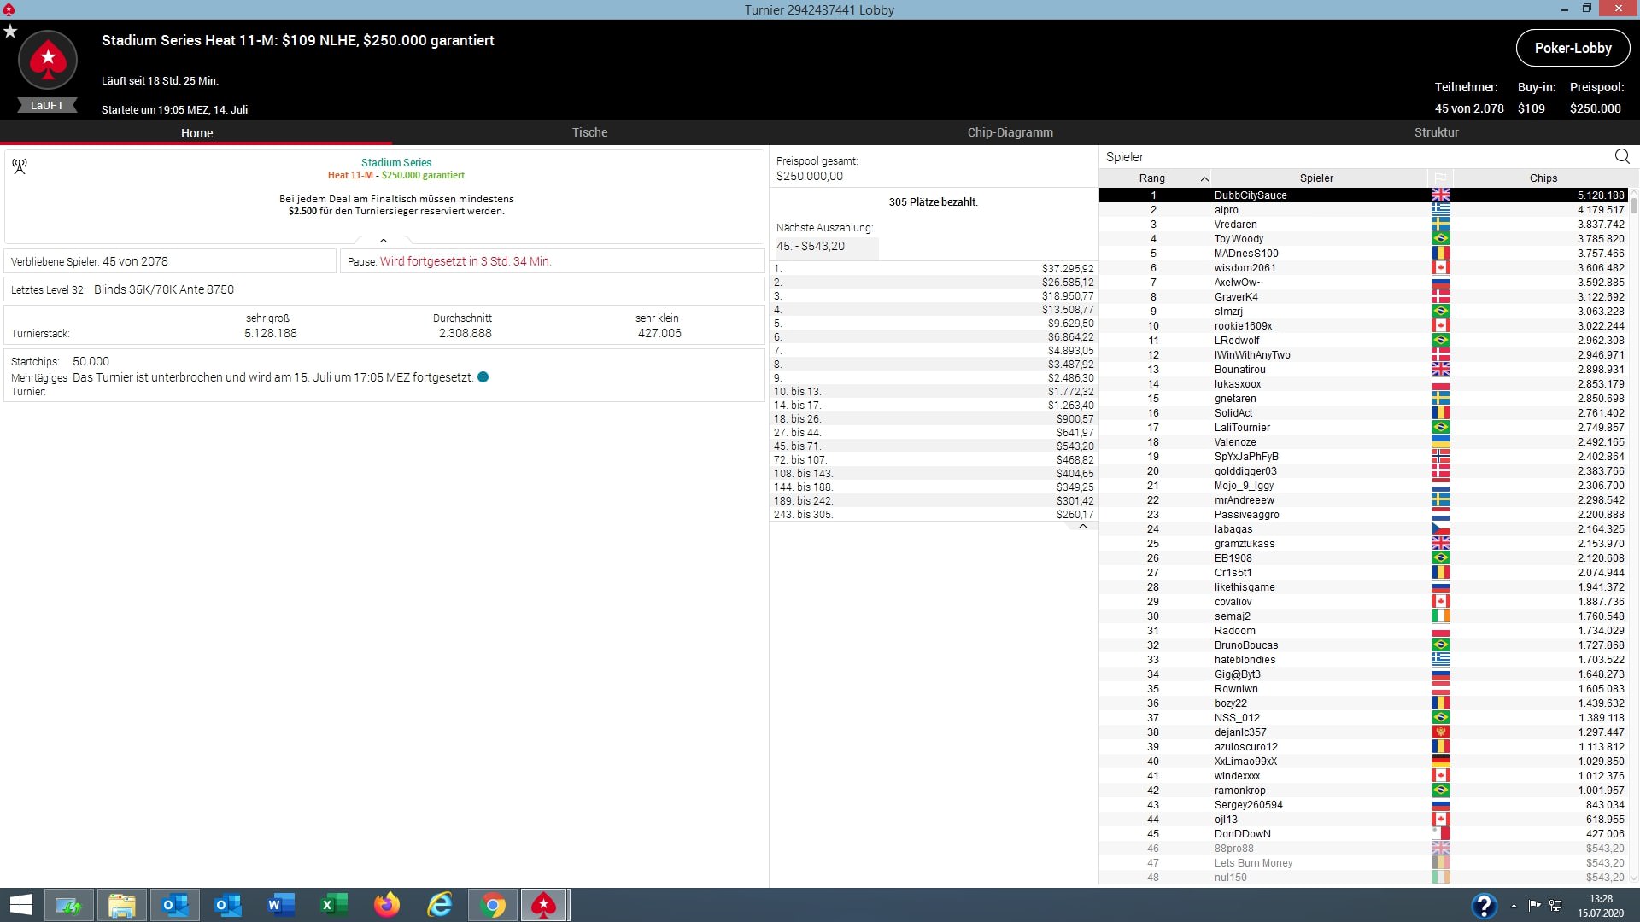Collapse the Stadium Series info panel chevron
This screenshot has height=922, width=1640.
(x=384, y=241)
